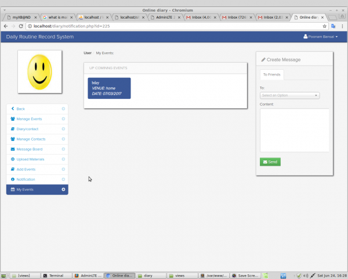Click the My Events calendar icon
This screenshot has height=279, width=348.
point(13,189)
